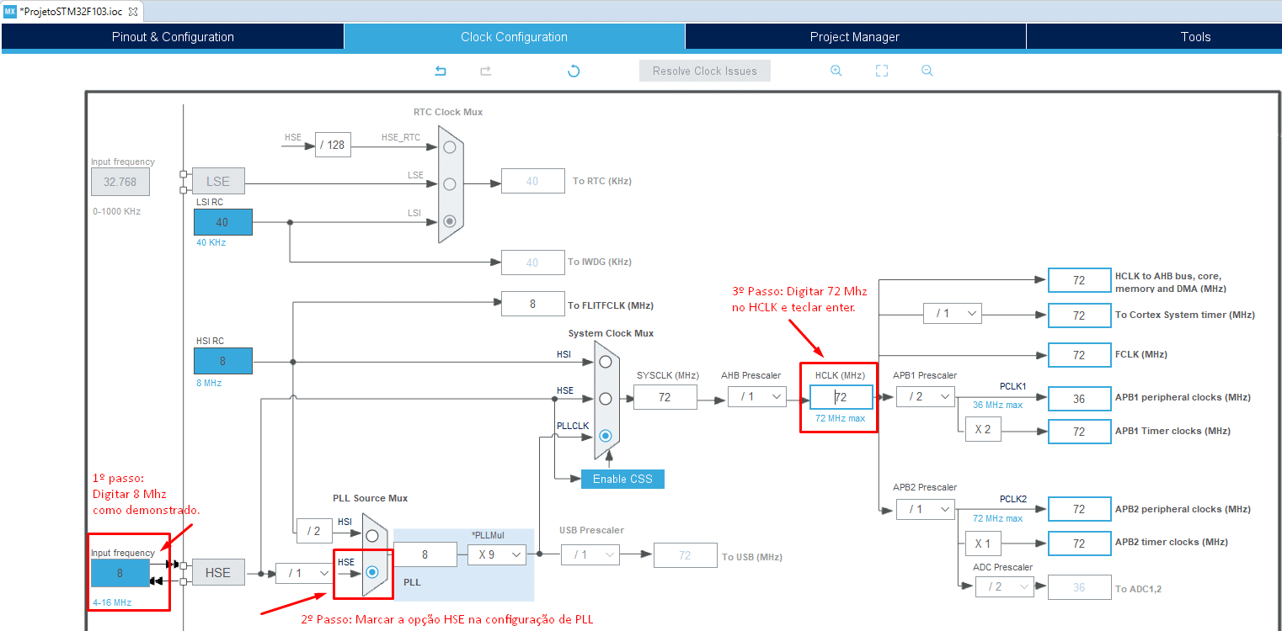Screen dimensions: 1282x631
Task: Select PLLCLK on System Clock Mux
Action: [x=605, y=436]
